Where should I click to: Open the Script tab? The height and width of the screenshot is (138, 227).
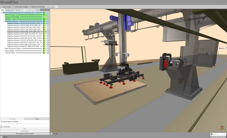click(38, 10)
